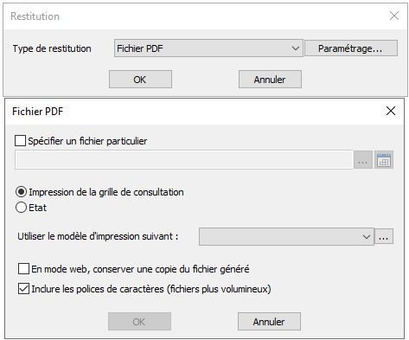Click the Utiliser le modèle d'impression suivant label
The height and width of the screenshot is (340, 409).
click(x=98, y=236)
